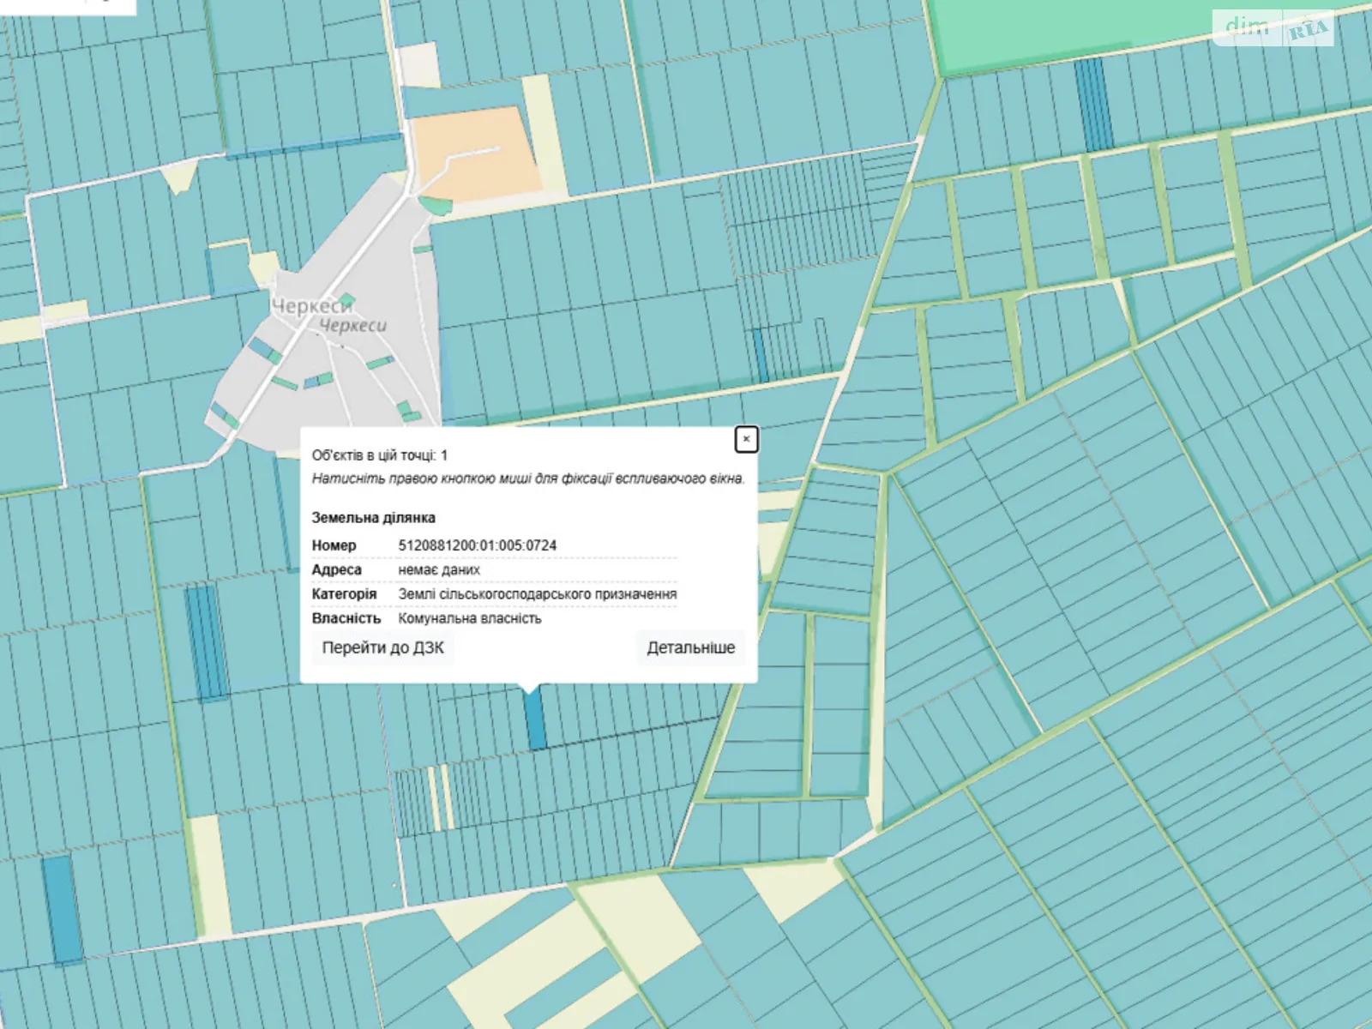Click the 'Земельна ділянка' heading in popup
1372x1029 pixels.
[x=373, y=517]
